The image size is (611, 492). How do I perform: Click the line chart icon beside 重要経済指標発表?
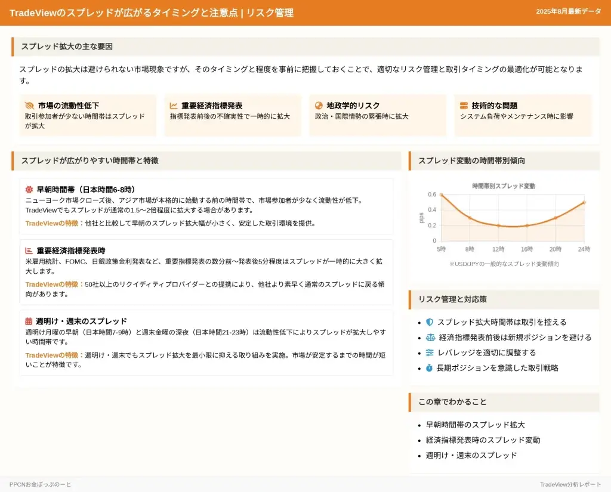tap(174, 106)
